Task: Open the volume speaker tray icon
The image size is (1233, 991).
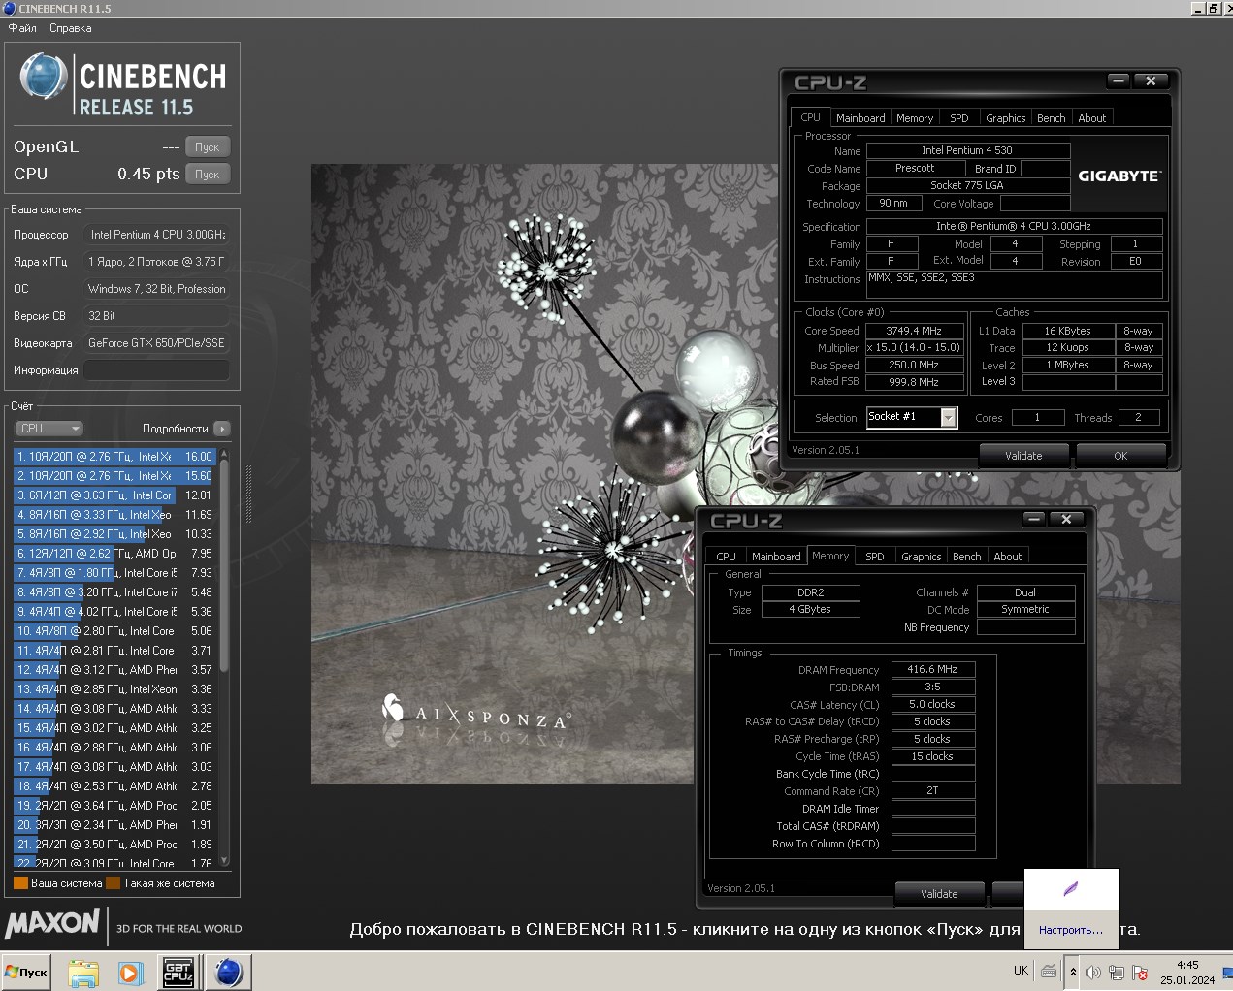Action: click(x=1093, y=973)
